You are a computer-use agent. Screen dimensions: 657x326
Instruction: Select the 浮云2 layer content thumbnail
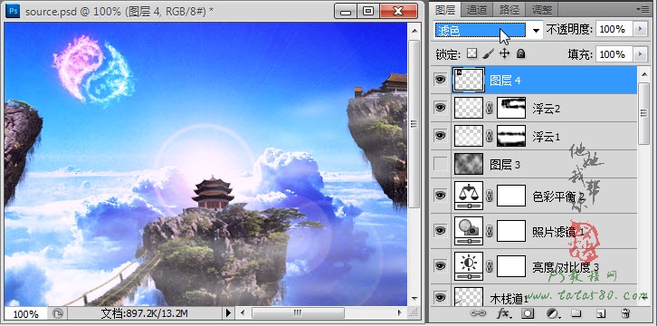(469, 108)
